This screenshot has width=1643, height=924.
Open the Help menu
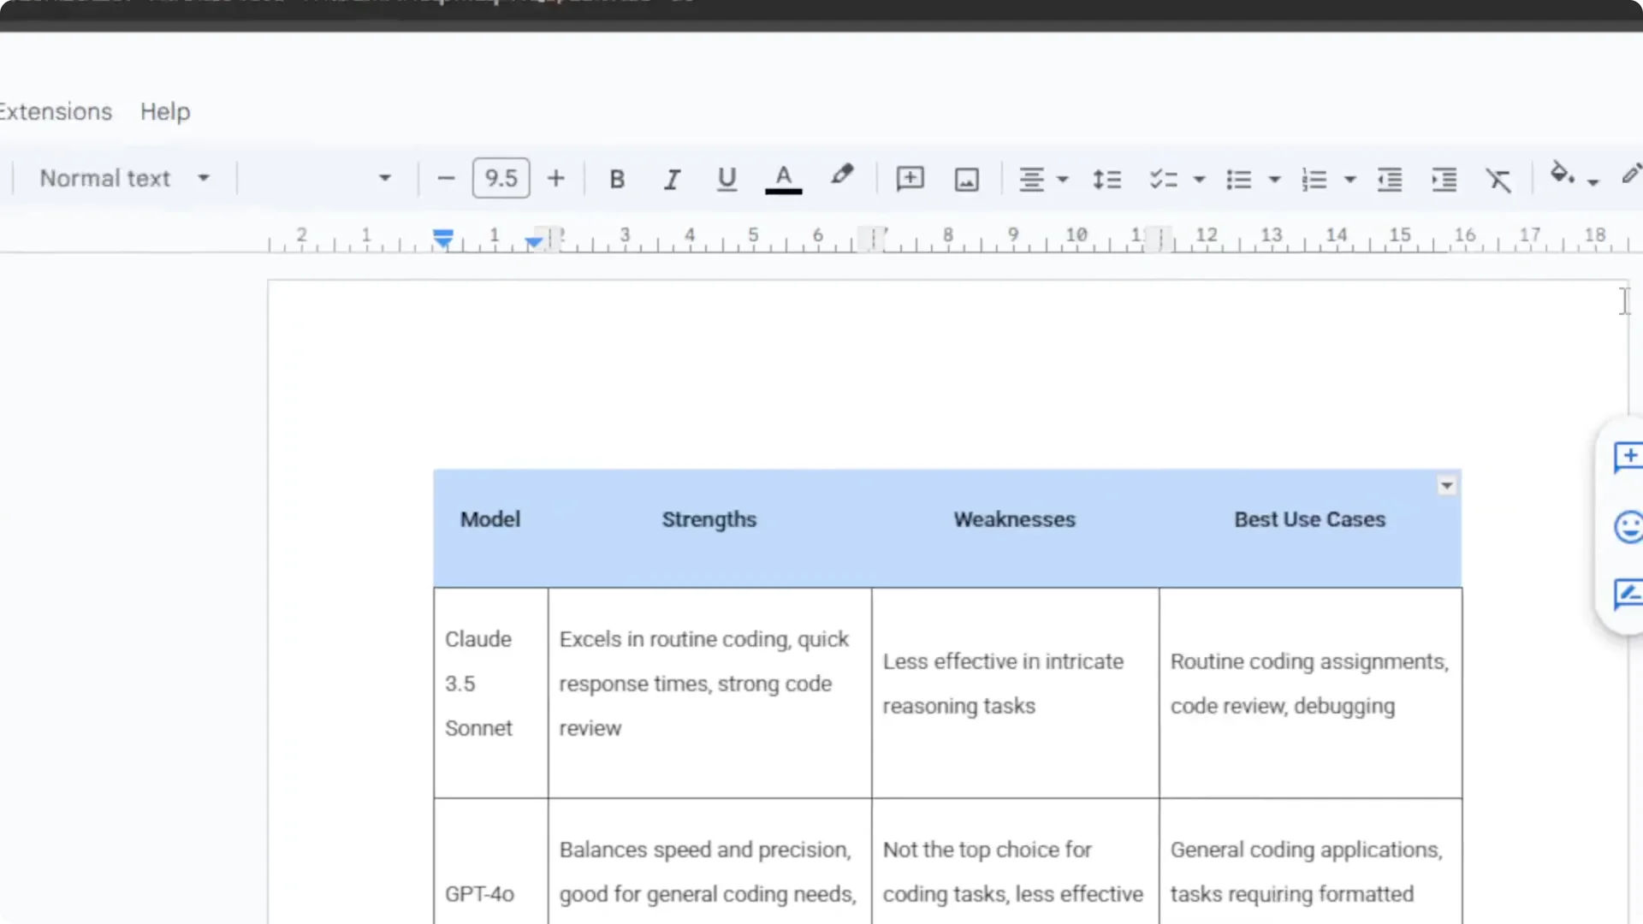tap(164, 111)
